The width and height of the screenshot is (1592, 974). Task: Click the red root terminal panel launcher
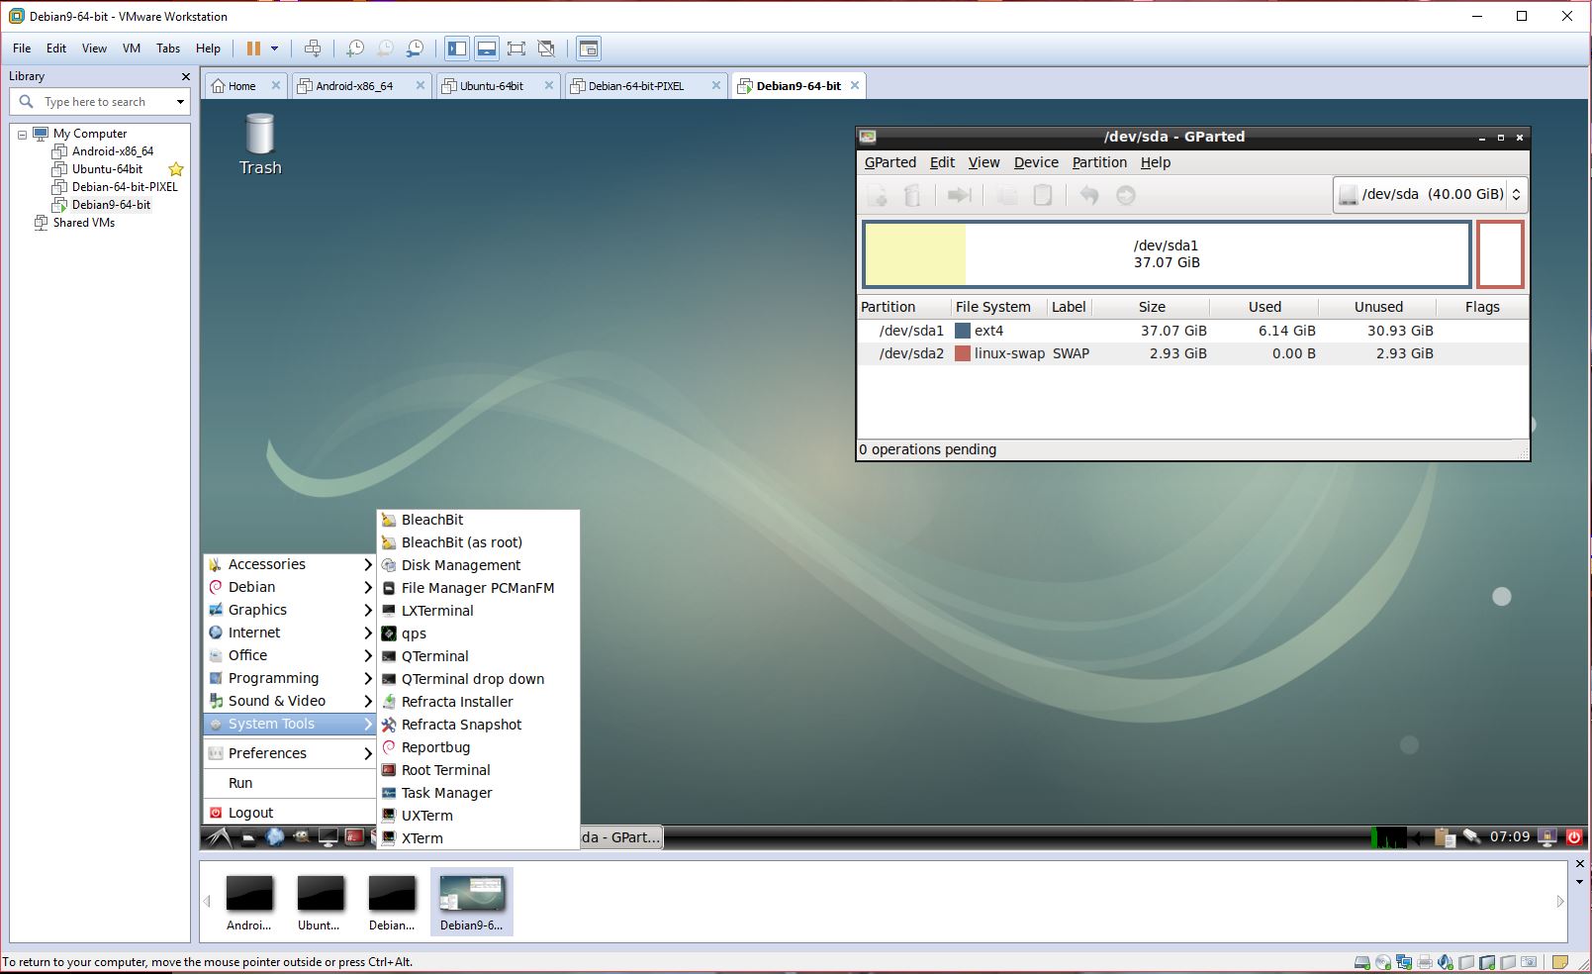point(354,837)
